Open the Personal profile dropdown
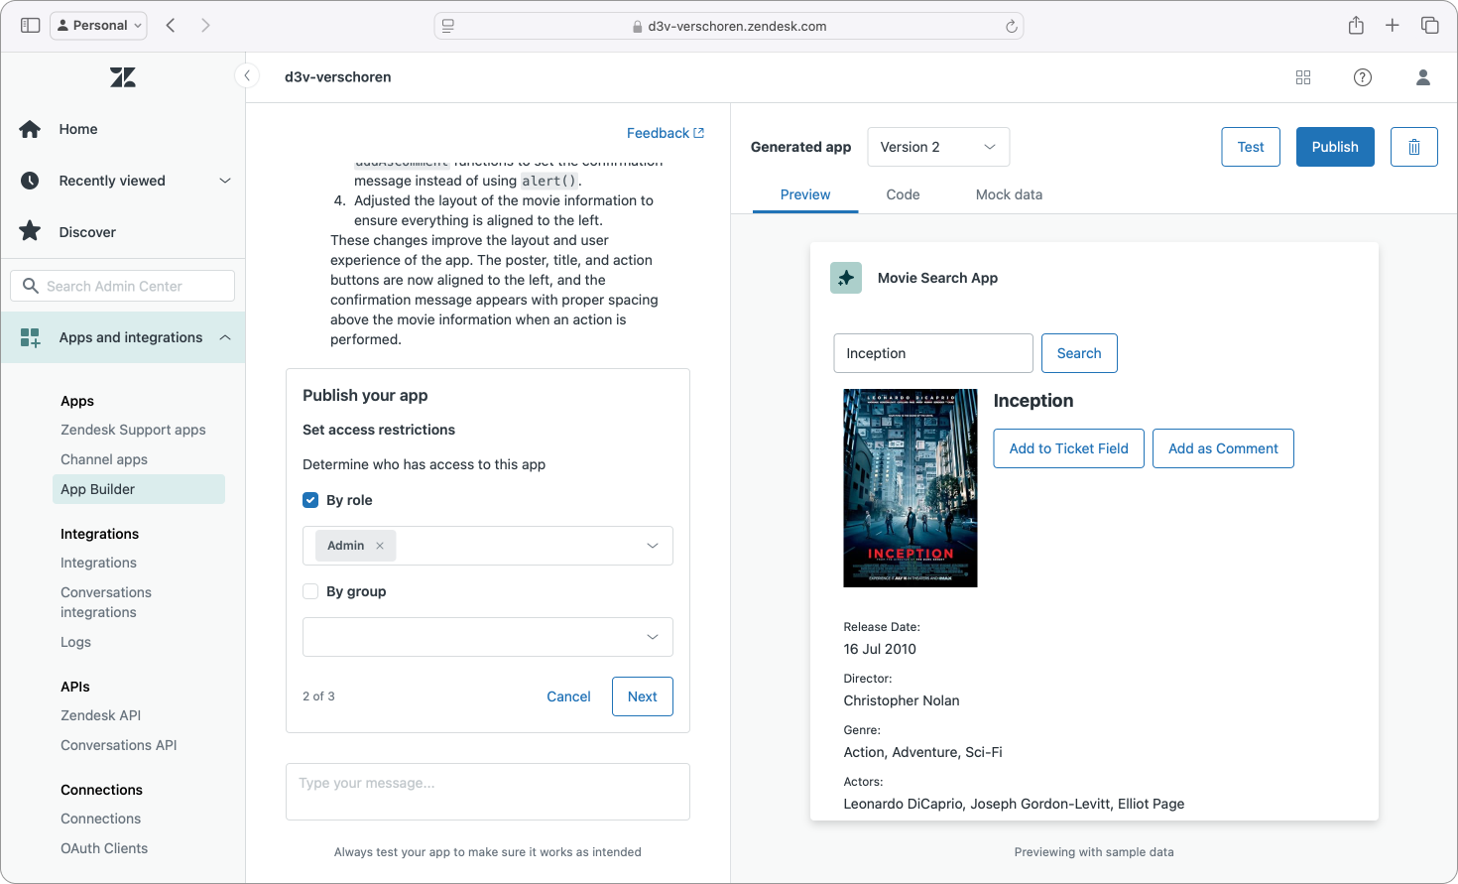Image resolution: width=1458 pixels, height=884 pixels. point(98,25)
